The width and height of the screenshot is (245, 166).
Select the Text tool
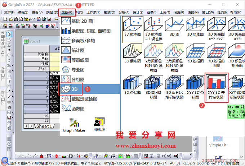9,81
